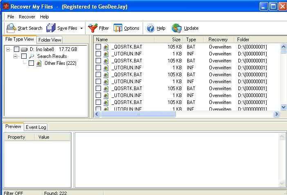Click the file icon of the first _QOSRTK.BAT row
This screenshot has height=195, width=287.
(106, 47)
